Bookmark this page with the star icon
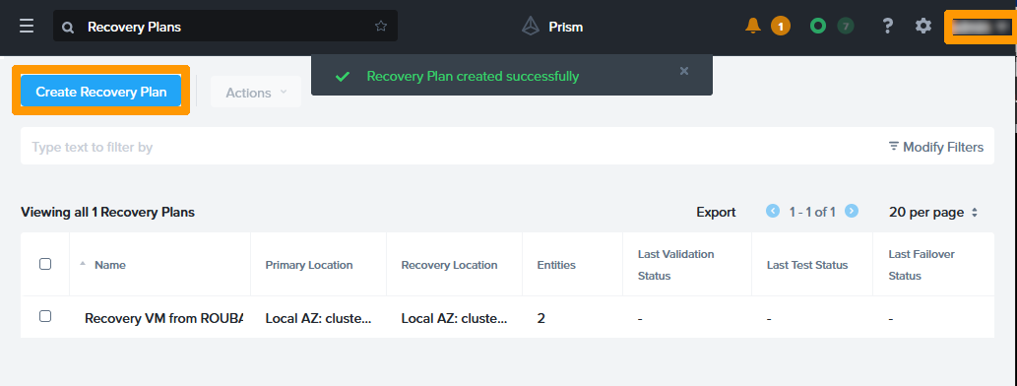 tap(381, 27)
